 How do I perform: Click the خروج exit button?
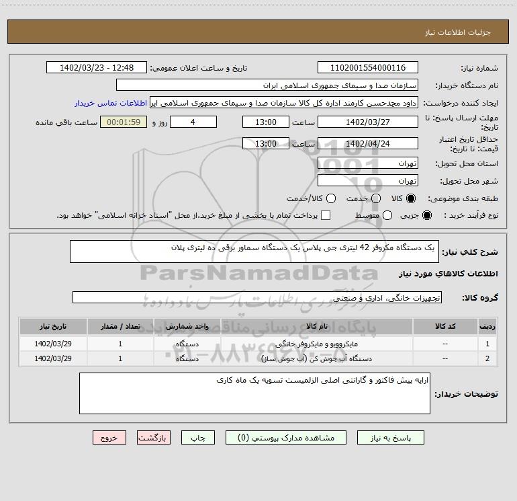(x=109, y=438)
